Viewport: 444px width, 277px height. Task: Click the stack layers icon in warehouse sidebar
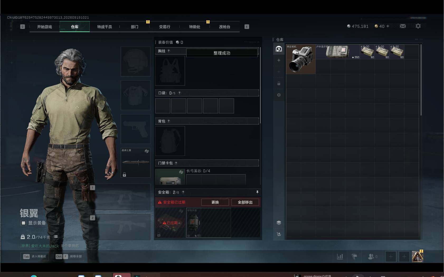pyautogui.click(x=279, y=223)
